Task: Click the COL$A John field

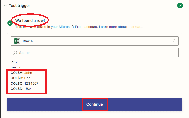Action: click(21, 73)
